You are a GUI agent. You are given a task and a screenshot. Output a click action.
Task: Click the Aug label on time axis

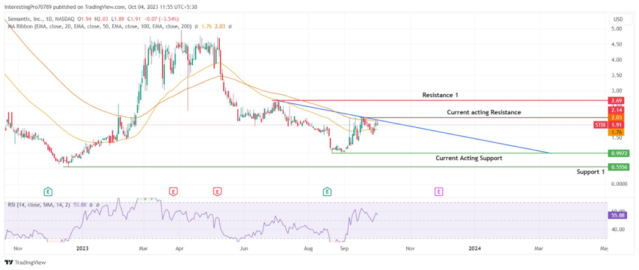pyautogui.click(x=308, y=248)
